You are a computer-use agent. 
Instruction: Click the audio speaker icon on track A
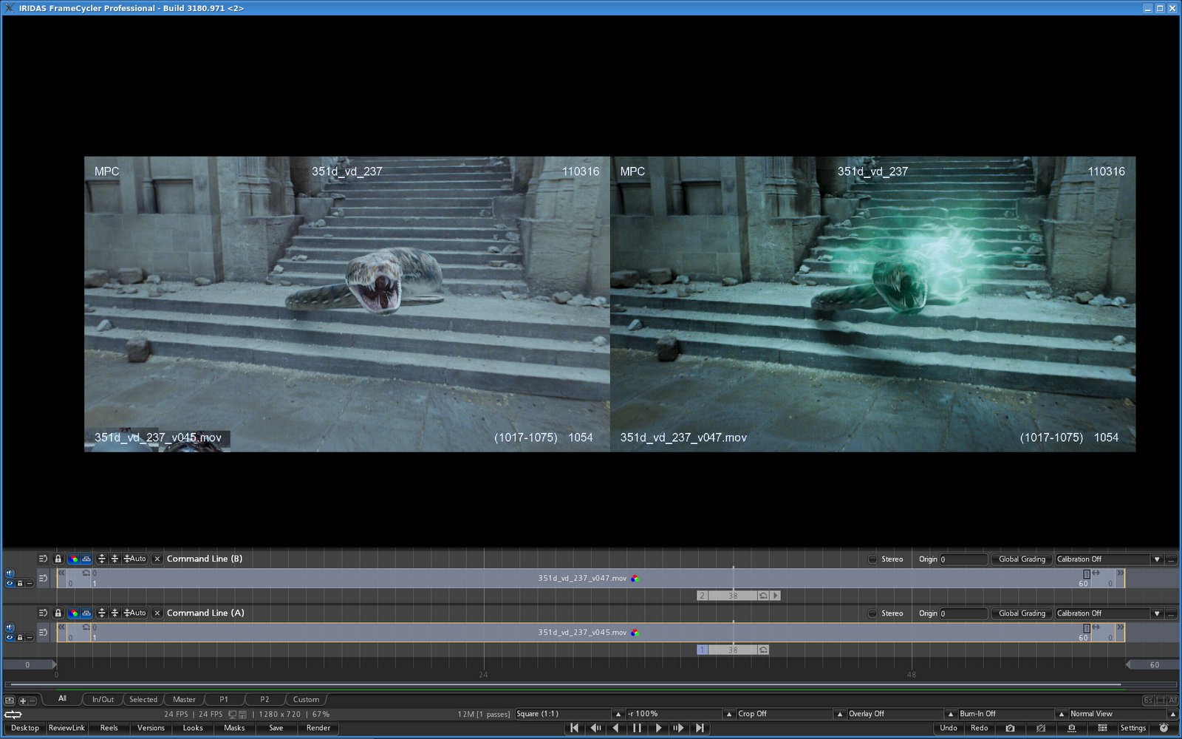click(x=10, y=627)
